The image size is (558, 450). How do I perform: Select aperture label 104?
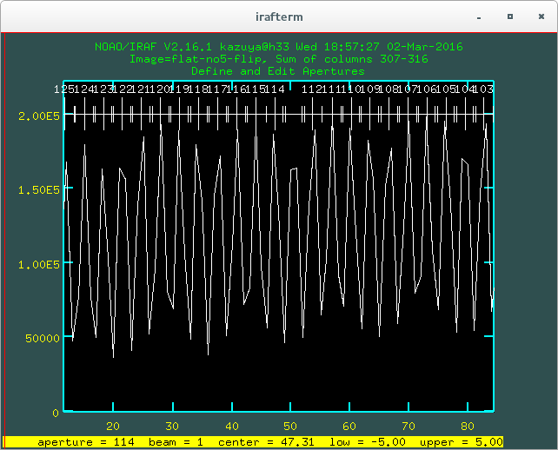pos(465,89)
